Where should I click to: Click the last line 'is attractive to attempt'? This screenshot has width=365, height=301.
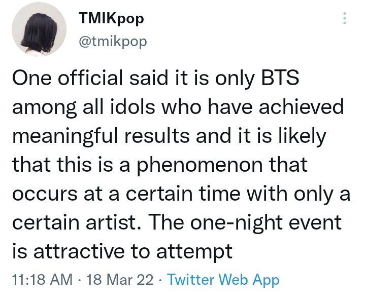pyautogui.click(x=122, y=251)
